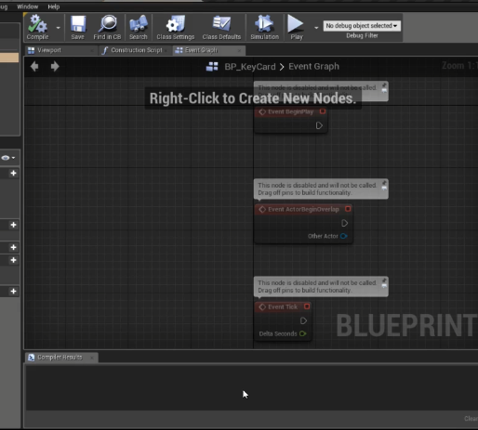Viewport: 478px width, 430px height.
Task: Click ActorBeginOverlap red delegate pin
Action: tap(348, 209)
